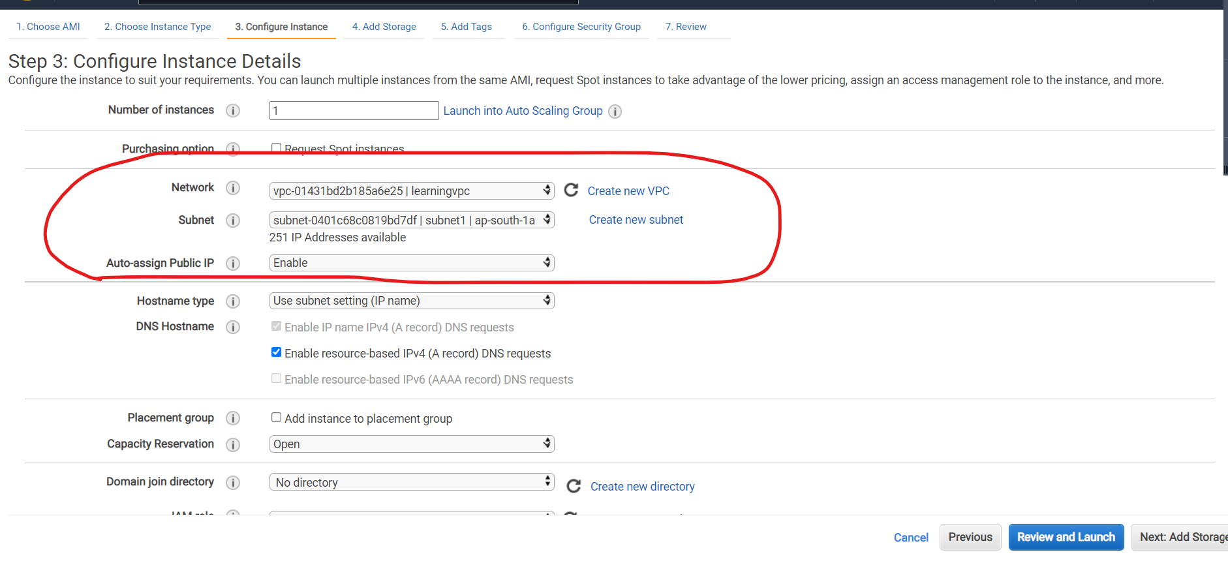Click Next: Add Storage button
Viewport: 1228px width, 563px height.
coord(1180,538)
